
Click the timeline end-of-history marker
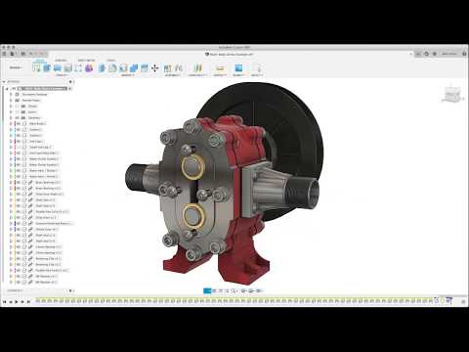click(449, 300)
